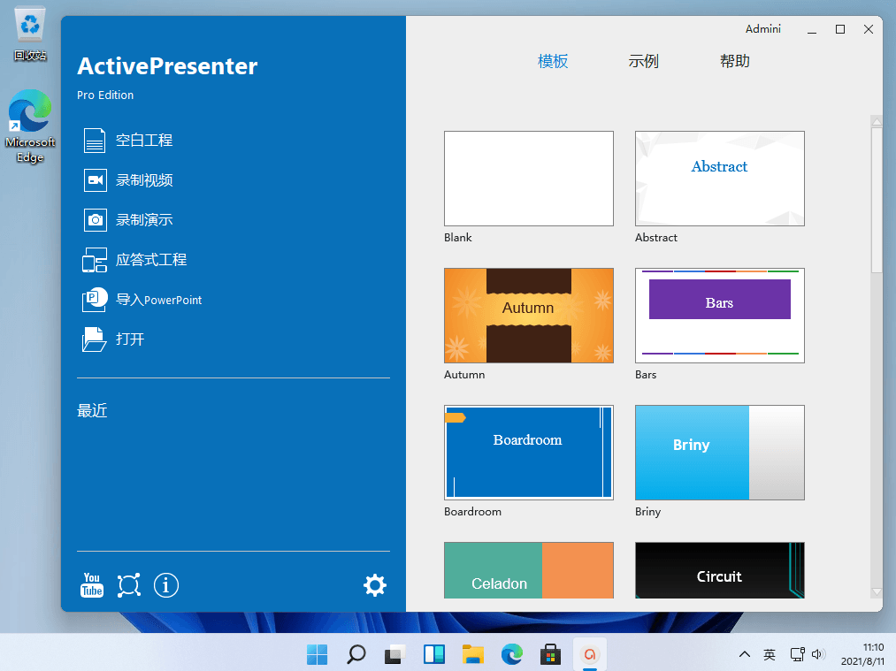Click the record video camera icon
This screenshot has width=896, height=671.
[95, 180]
